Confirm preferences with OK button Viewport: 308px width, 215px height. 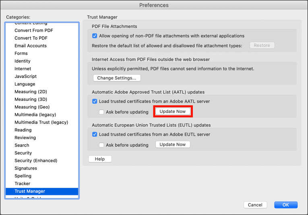coord(285,205)
